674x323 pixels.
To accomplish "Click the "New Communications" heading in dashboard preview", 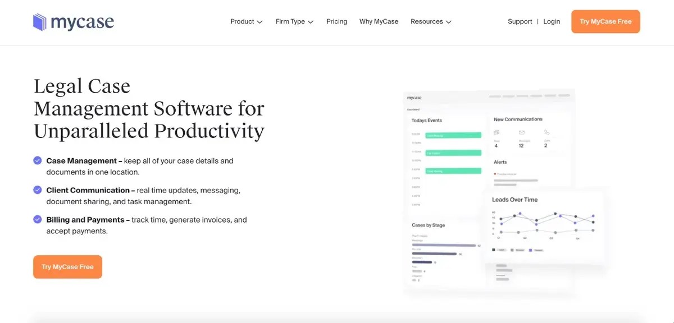I will pyautogui.click(x=518, y=119).
